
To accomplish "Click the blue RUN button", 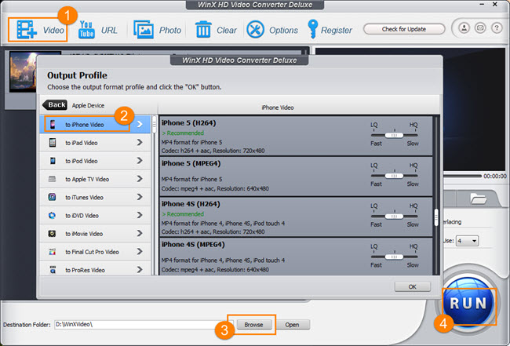I will pyautogui.click(x=468, y=304).
